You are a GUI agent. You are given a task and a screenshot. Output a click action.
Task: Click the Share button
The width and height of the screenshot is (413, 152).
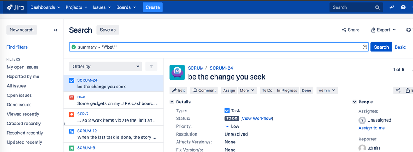point(351,30)
